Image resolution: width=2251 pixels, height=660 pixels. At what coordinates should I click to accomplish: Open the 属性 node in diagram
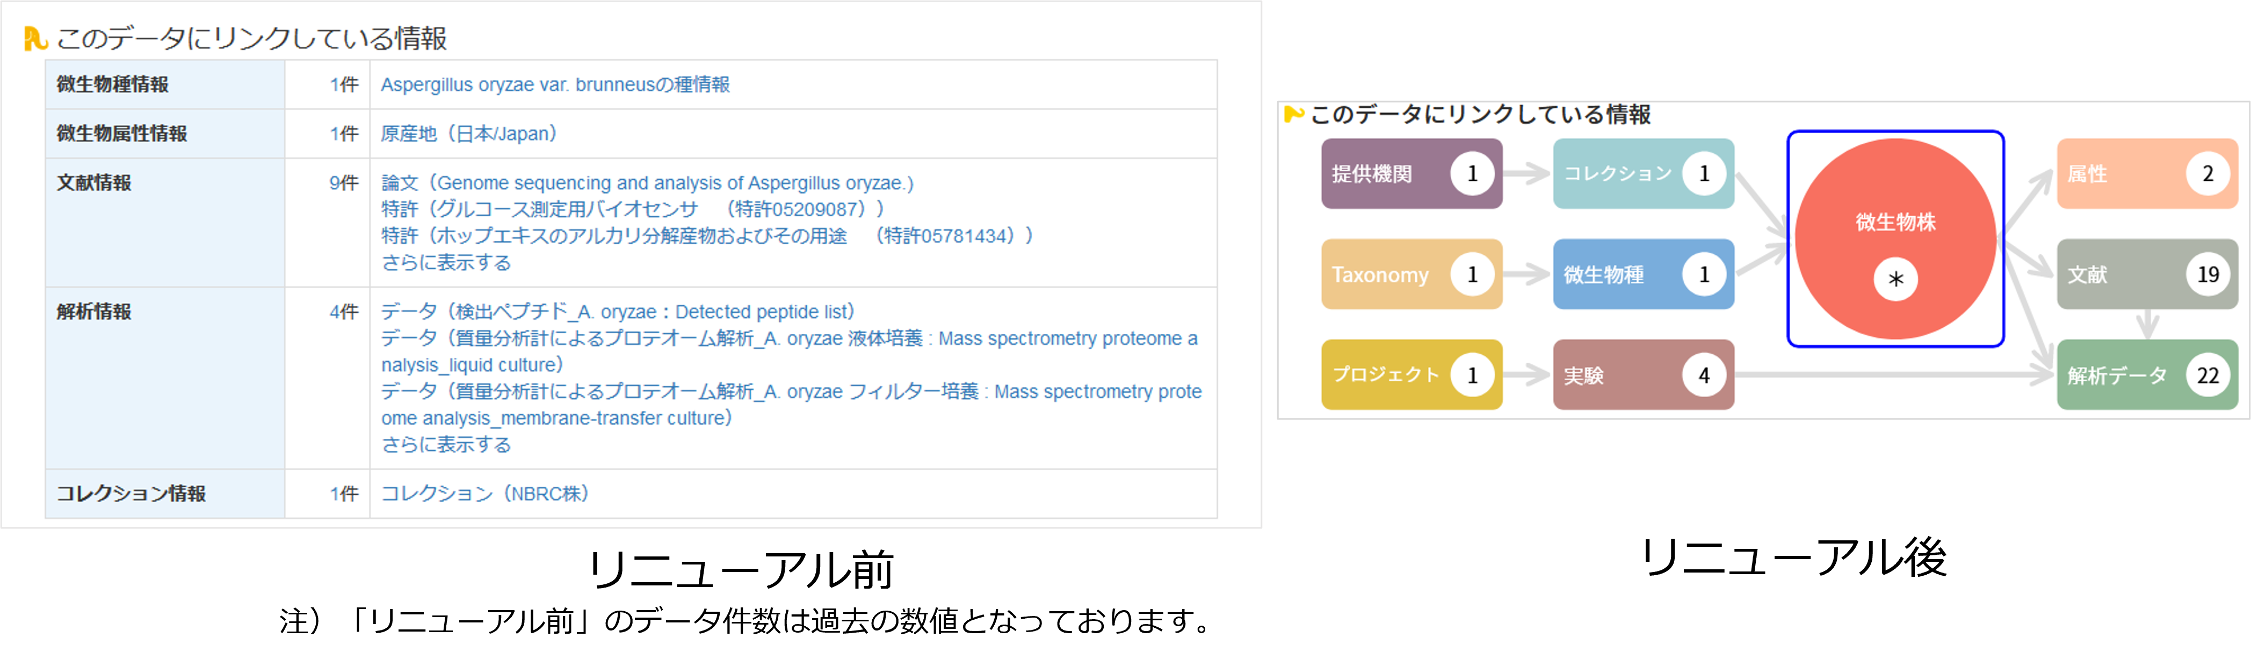pyautogui.click(x=2146, y=174)
